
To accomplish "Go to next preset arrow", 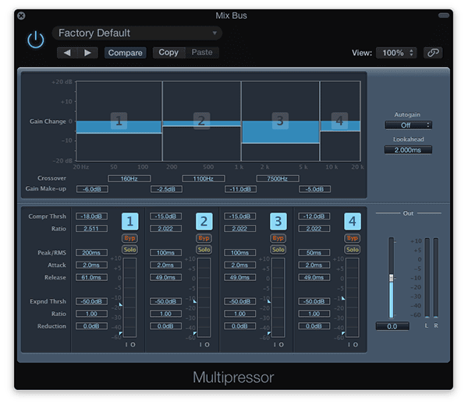I will 87,53.
